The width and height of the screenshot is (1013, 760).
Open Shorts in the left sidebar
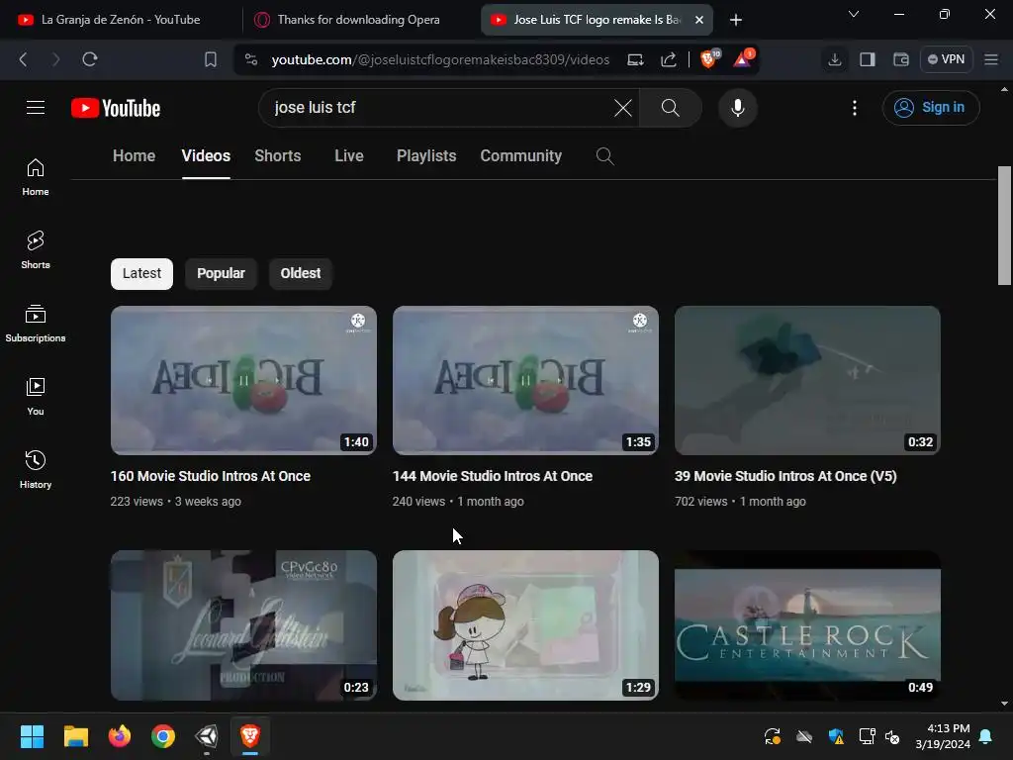point(36,250)
